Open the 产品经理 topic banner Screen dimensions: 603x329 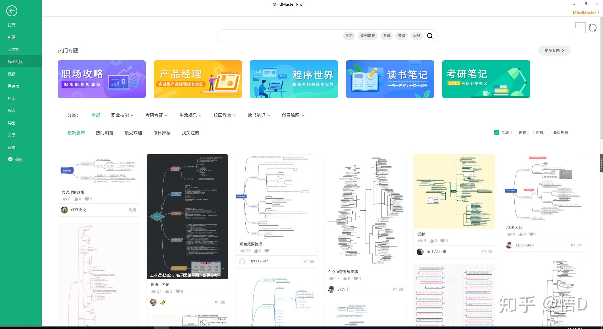pyautogui.click(x=198, y=79)
